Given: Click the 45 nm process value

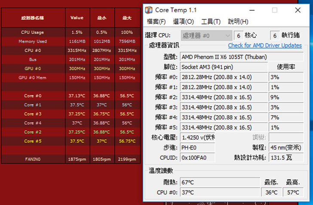Looking at the screenshot, I should pos(286,148).
